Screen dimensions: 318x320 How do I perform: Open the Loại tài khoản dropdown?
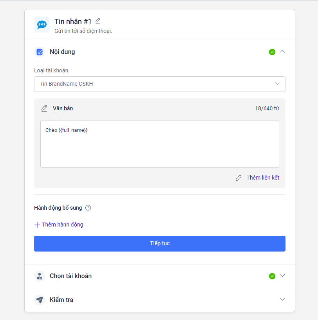(160, 84)
